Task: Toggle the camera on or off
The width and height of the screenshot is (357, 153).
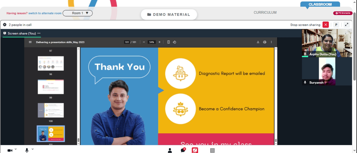Action: [x=10, y=150]
